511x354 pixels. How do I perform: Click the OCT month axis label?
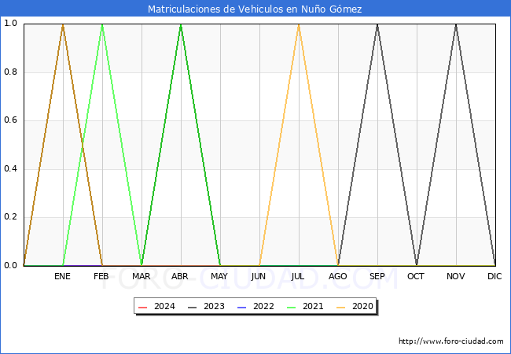416,276
